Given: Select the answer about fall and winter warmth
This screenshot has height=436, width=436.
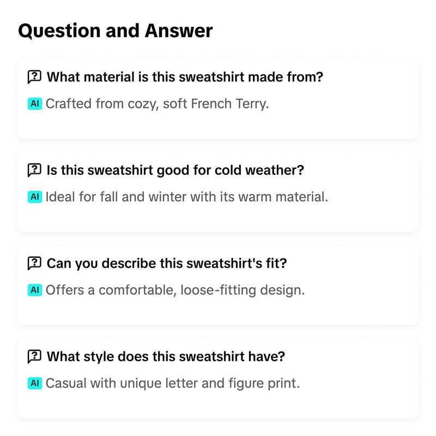Looking at the screenshot, I should [187, 197].
